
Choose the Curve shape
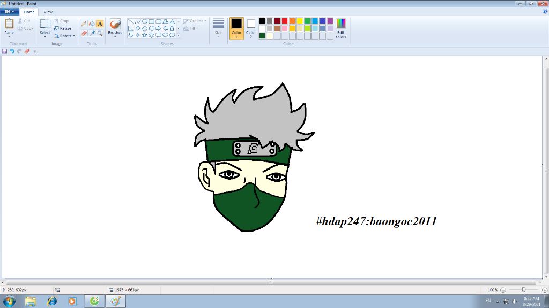pos(138,21)
